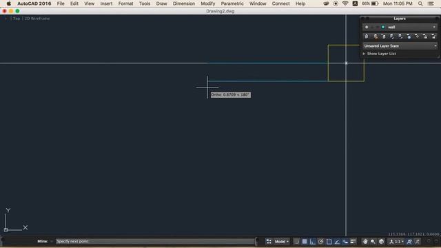
Task: Open the Edit menu
Action: [x=74, y=3]
